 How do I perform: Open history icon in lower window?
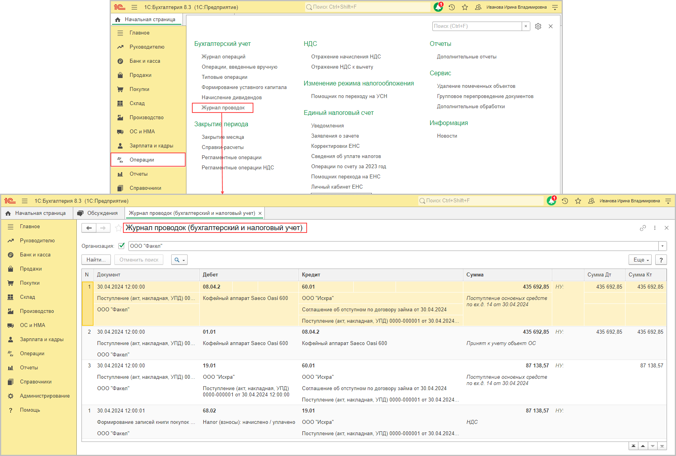(565, 201)
